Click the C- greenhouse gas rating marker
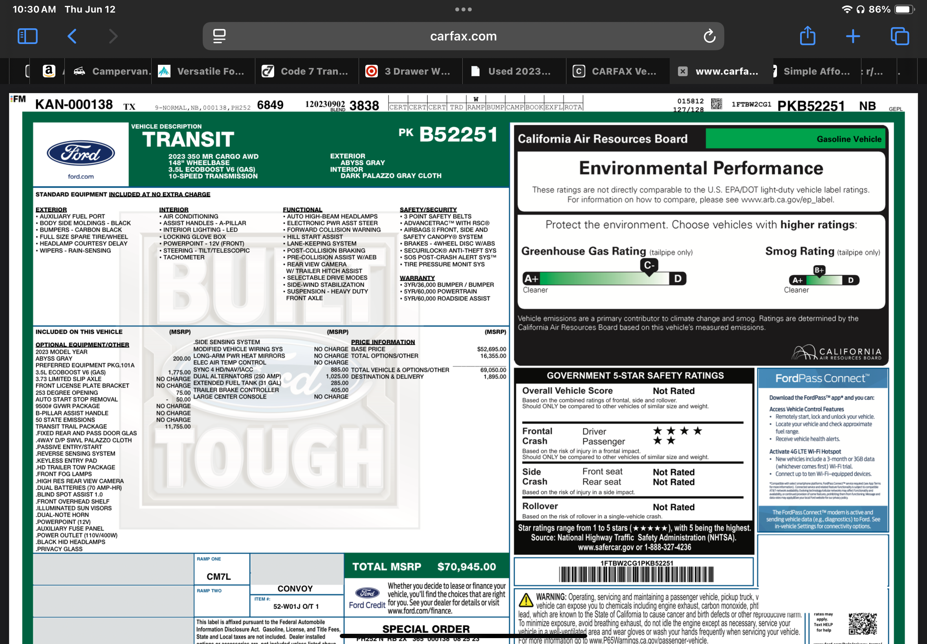 click(649, 266)
